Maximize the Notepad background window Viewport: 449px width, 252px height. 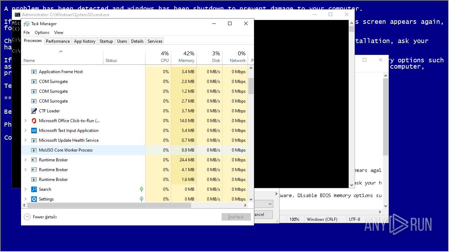point(364,60)
